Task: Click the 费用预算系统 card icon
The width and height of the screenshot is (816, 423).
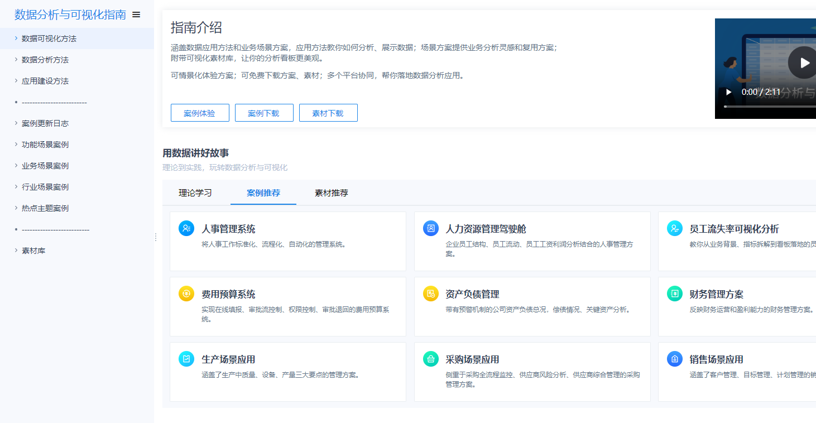Action: (186, 294)
